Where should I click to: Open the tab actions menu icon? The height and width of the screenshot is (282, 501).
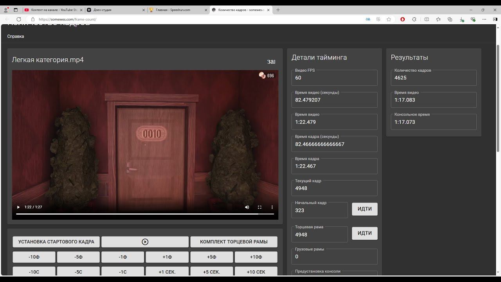[16, 10]
